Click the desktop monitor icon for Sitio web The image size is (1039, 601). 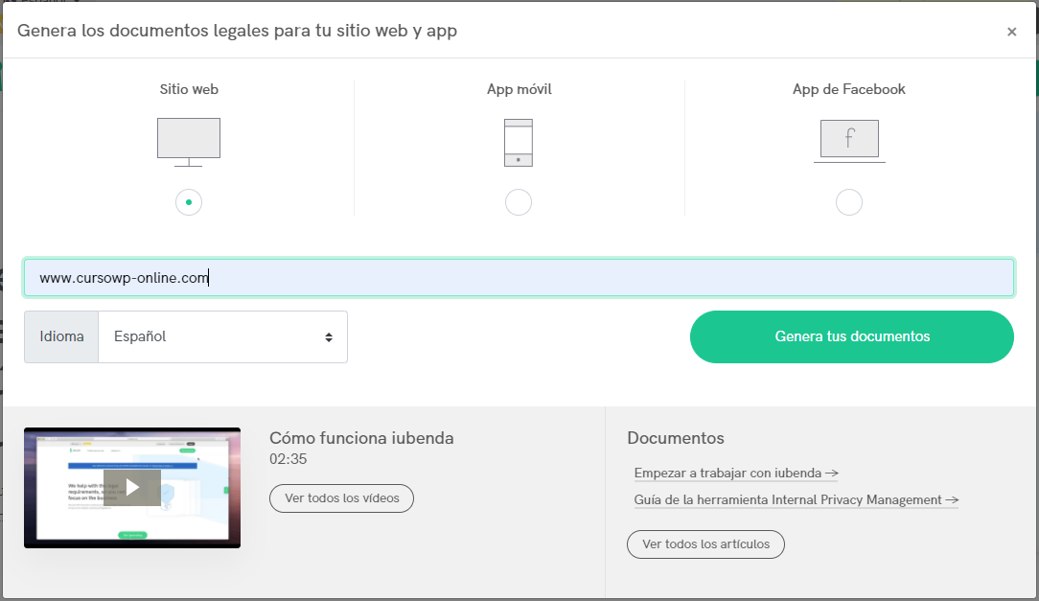tap(189, 141)
